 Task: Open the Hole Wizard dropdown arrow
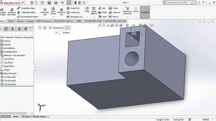[x=53, y=17]
